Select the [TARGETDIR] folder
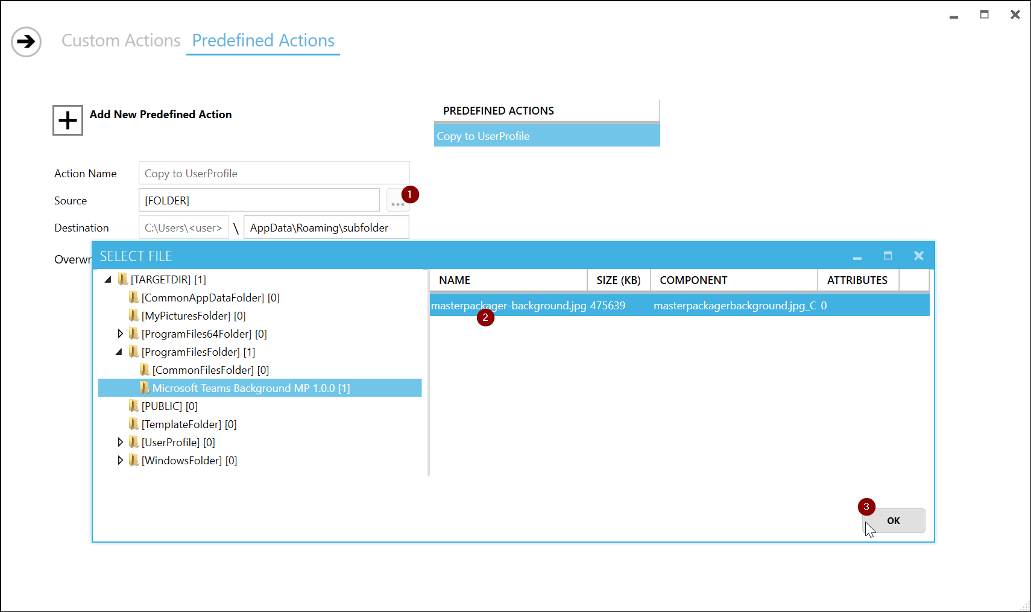The width and height of the screenshot is (1031, 612). [168, 280]
